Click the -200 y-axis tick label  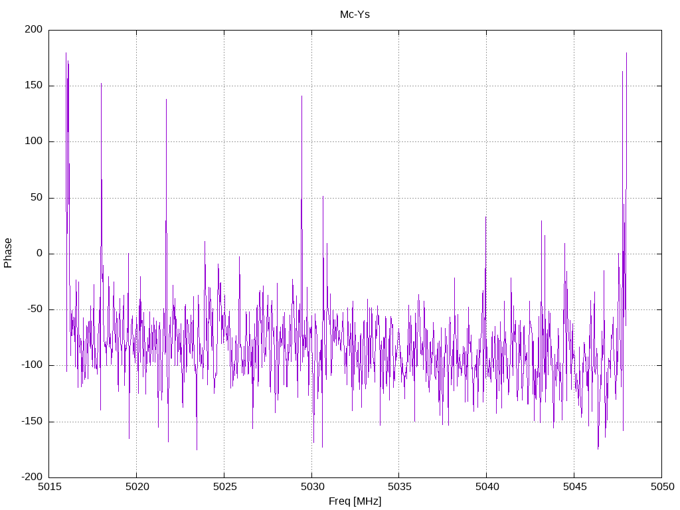click(x=32, y=477)
